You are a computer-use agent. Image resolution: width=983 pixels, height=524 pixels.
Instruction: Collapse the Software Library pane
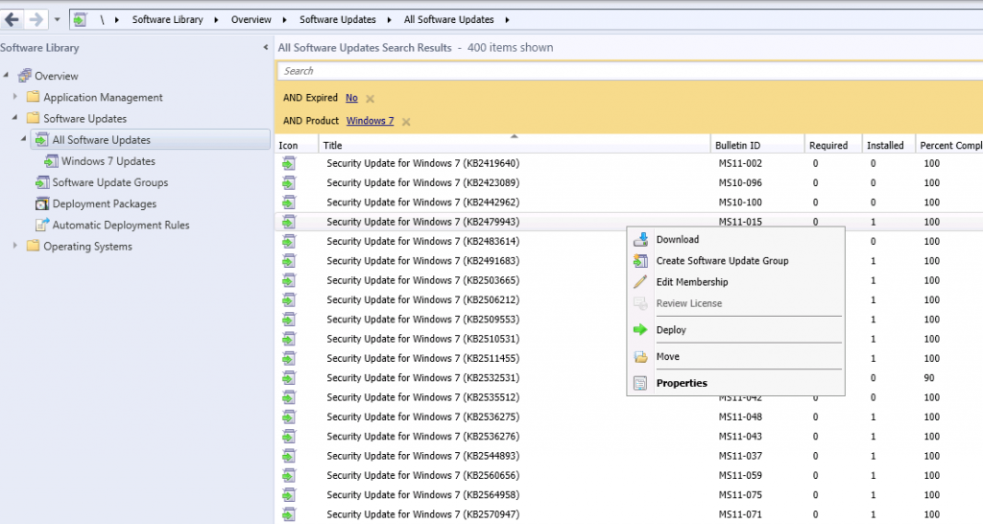265,48
